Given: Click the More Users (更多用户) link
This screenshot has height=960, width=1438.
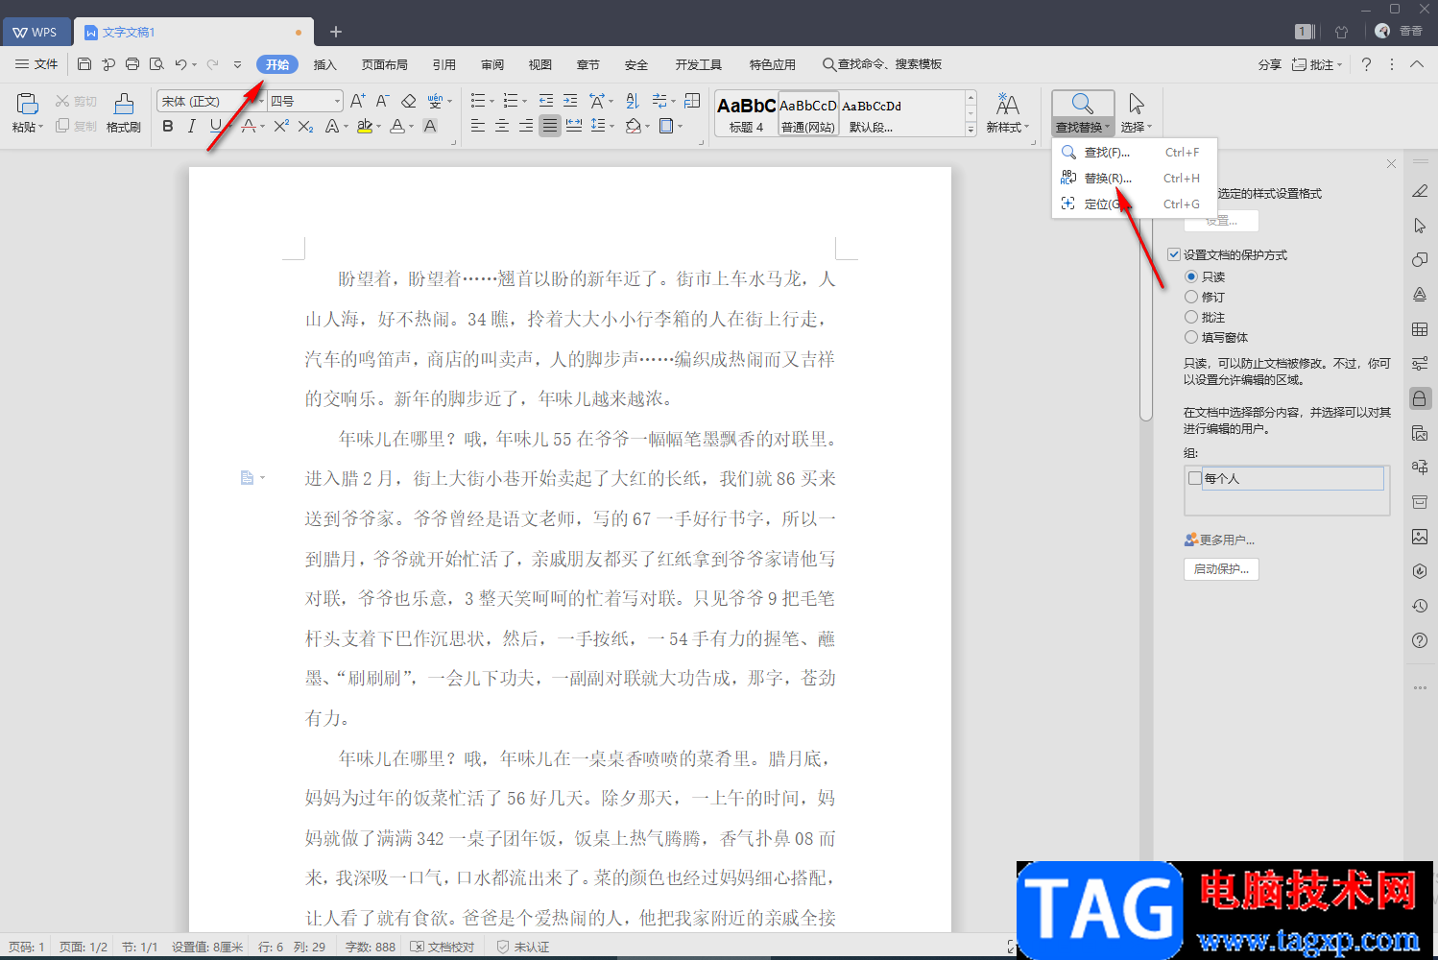Looking at the screenshot, I should coord(1219,540).
